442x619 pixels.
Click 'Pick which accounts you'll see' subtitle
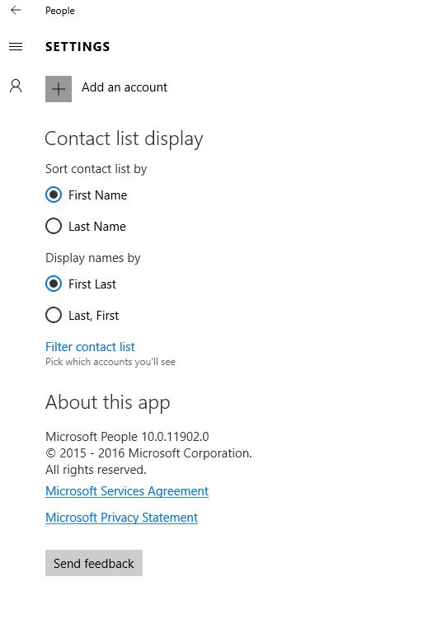tap(110, 362)
